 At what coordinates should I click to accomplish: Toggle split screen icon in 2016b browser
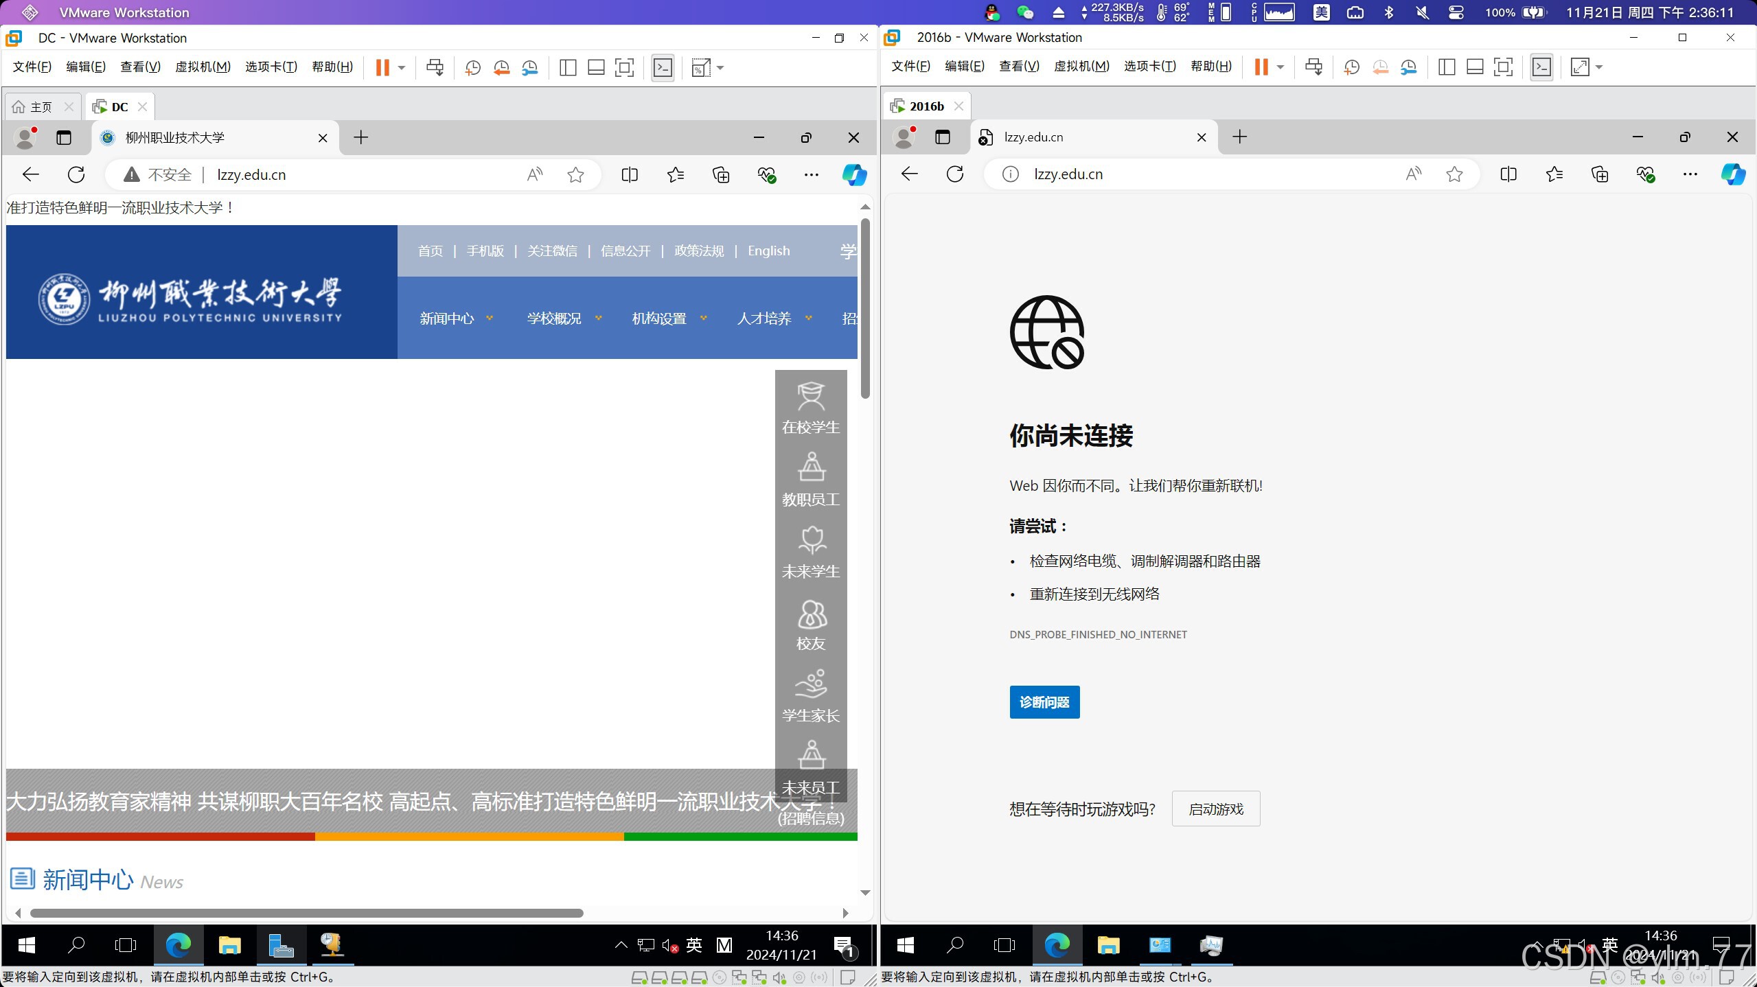click(1508, 174)
